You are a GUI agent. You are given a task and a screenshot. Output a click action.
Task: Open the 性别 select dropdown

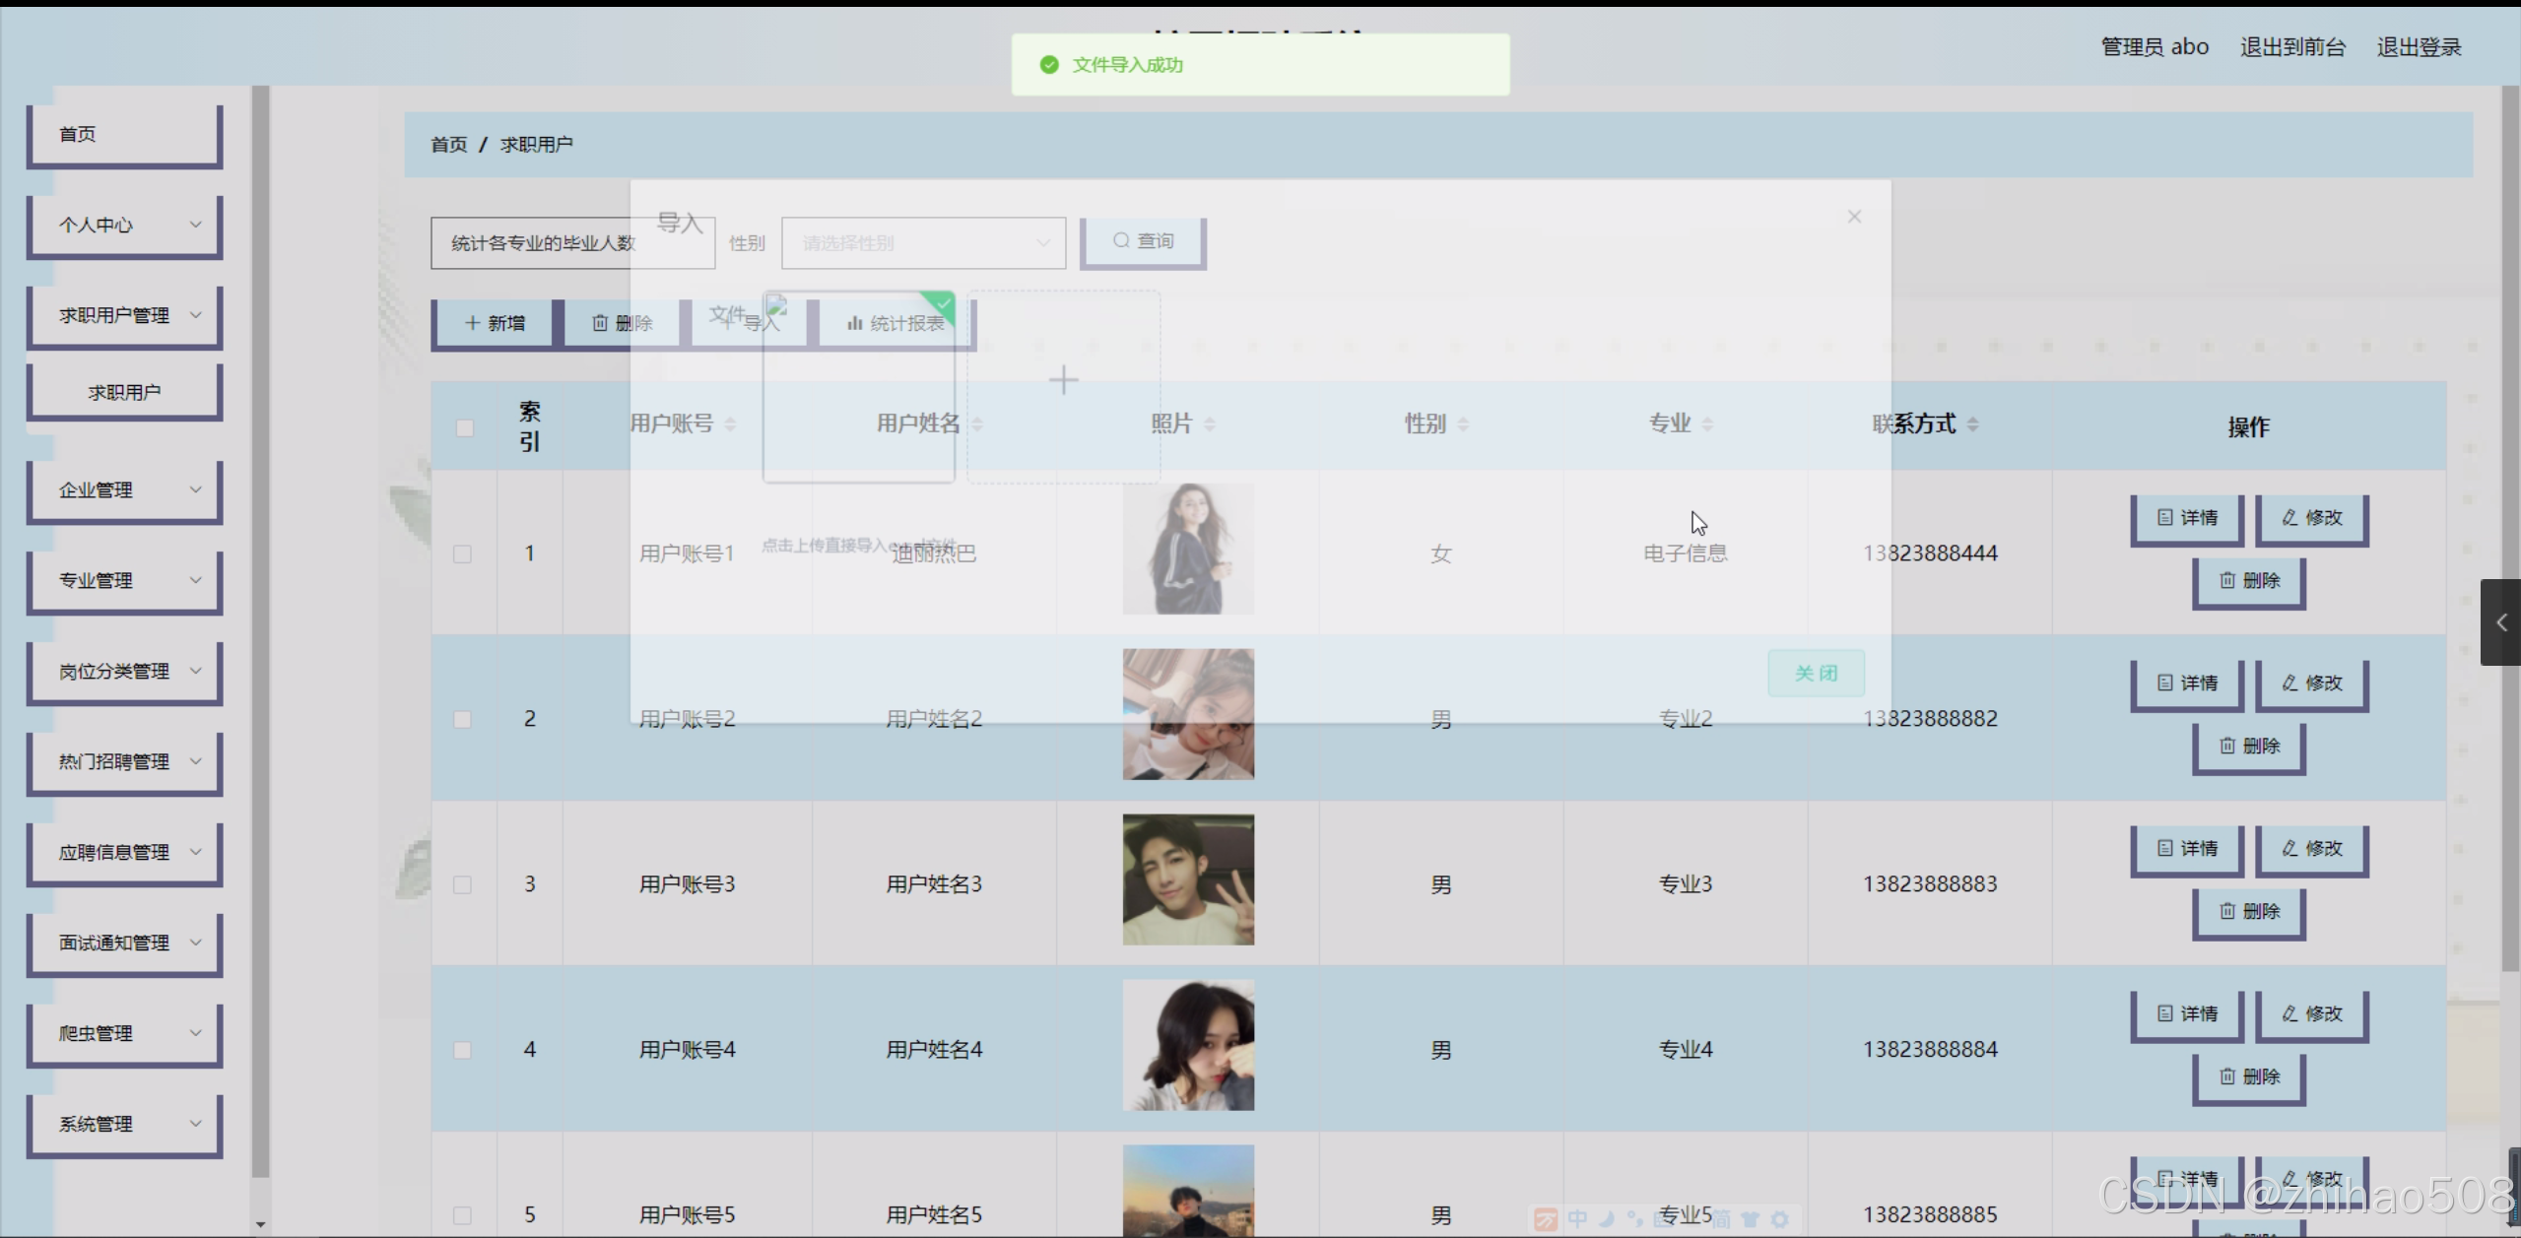pyautogui.click(x=923, y=243)
